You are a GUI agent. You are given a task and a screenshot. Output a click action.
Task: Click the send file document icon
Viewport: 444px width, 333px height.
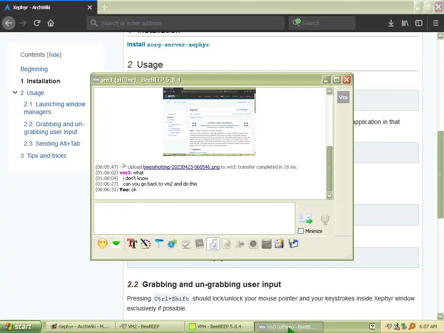[226, 244]
